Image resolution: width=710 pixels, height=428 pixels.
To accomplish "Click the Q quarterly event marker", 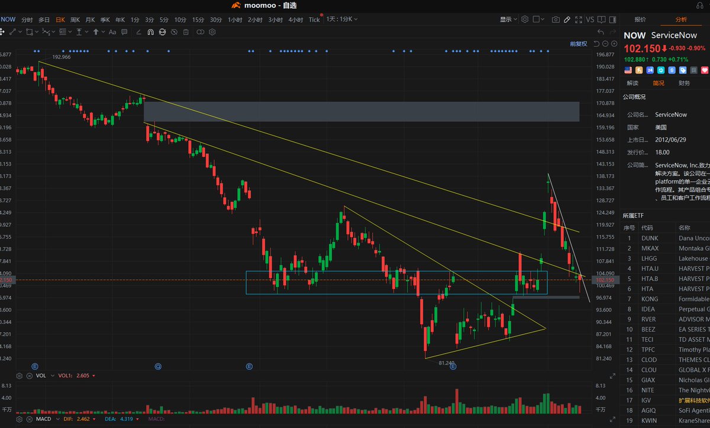I will point(158,366).
